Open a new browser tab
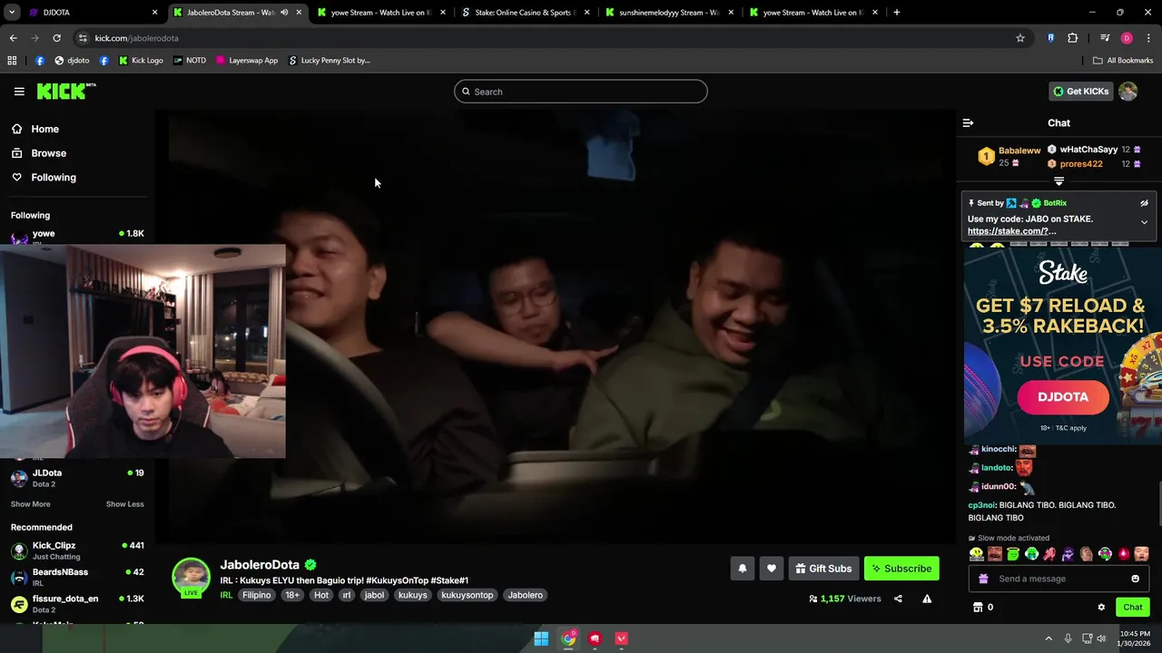Image resolution: width=1162 pixels, height=653 pixels. coord(897,13)
